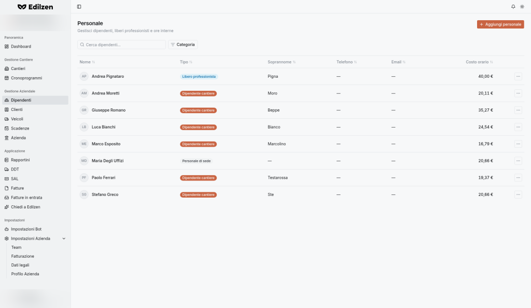Open row actions for Andrea Moretti

(x=518, y=93)
